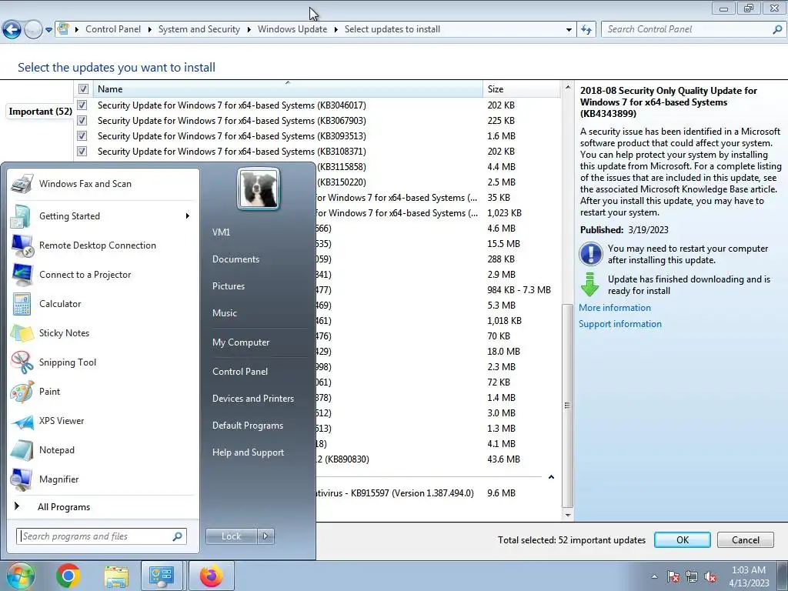Uncheck the KB3108371 update checkbox
The width and height of the screenshot is (788, 591).
82,152
